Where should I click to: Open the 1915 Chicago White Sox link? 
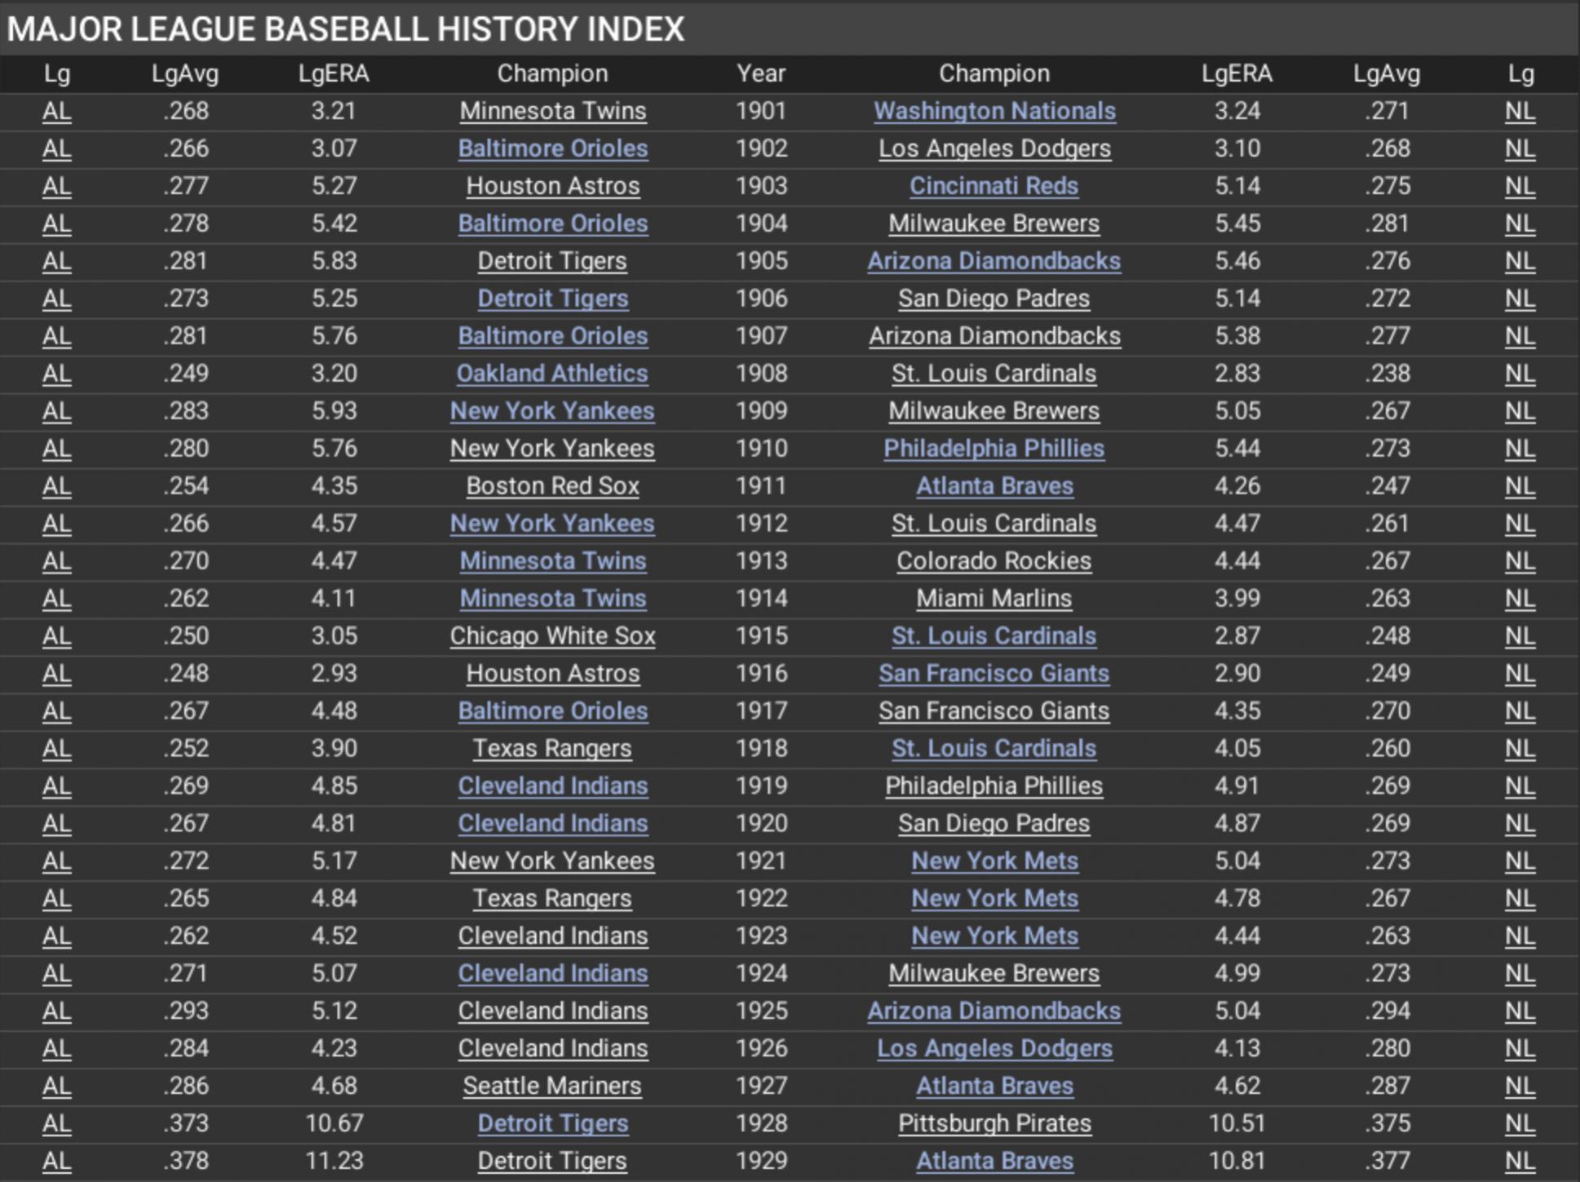tap(552, 636)
